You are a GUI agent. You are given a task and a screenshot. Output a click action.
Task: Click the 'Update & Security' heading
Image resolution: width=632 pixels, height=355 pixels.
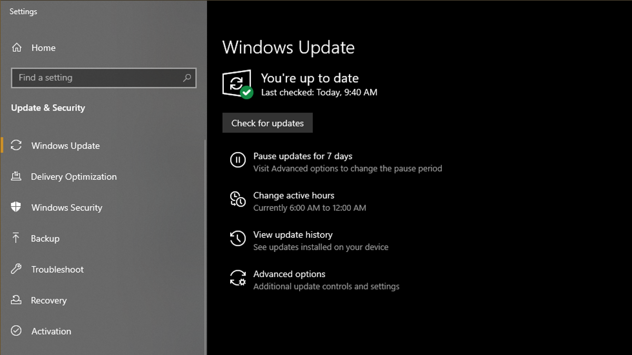point(48,108)
